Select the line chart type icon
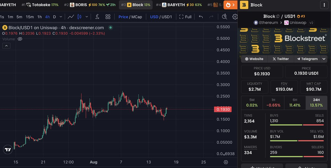The image size is (331, 168). click(71, 17)
